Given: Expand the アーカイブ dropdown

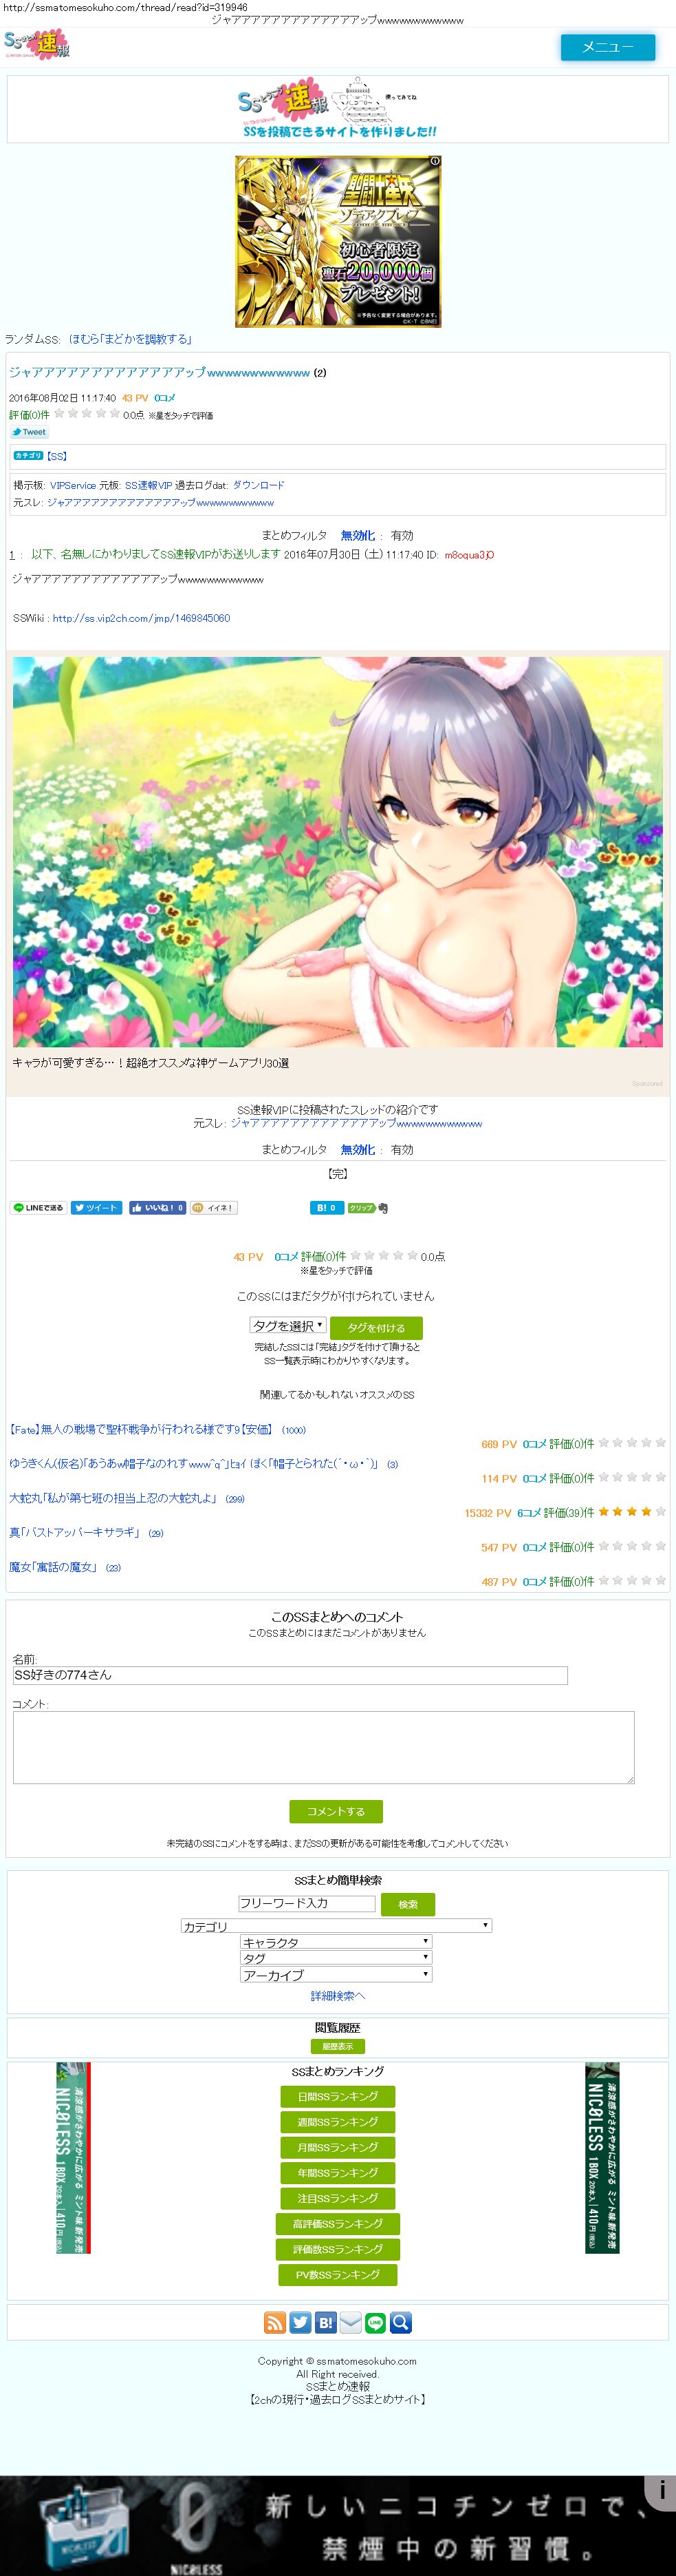Looking at the screenshot, I should click(x=336, y=1975).
